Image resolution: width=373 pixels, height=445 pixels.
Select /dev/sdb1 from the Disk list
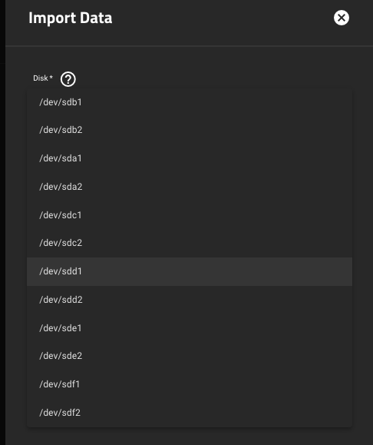click(190, 102)
